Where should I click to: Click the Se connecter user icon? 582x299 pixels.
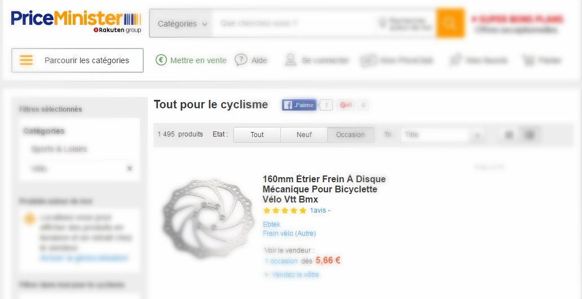pyautogui.click(x=290, y=60)
